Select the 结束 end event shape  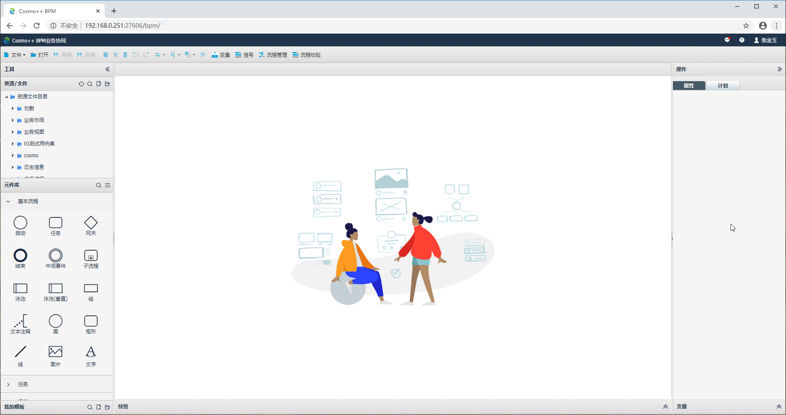(x=20, y=259)
